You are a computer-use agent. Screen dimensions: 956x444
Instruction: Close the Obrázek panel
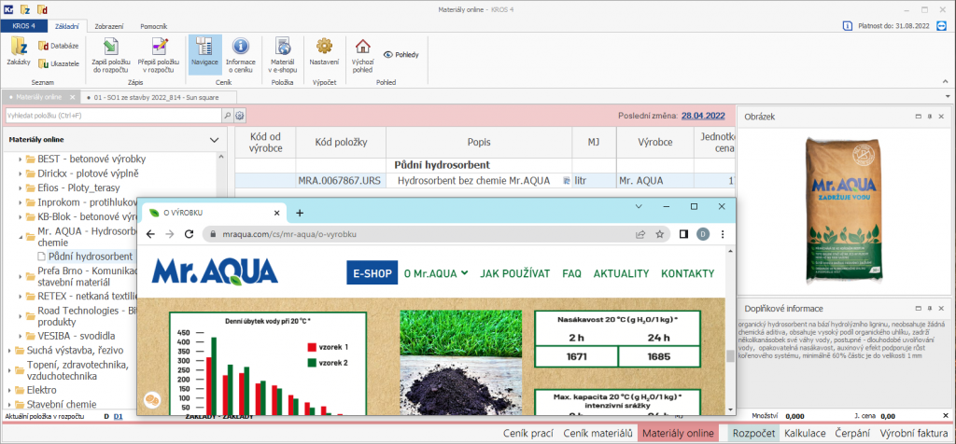pos(941,117)
